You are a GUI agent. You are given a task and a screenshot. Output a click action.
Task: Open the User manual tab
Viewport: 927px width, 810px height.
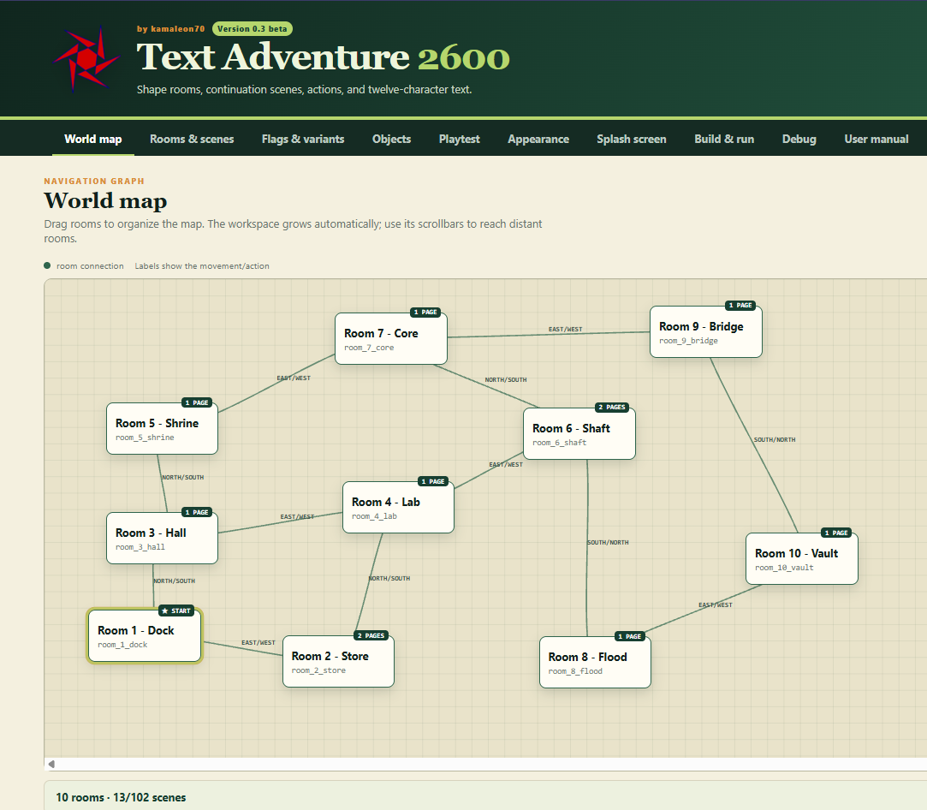[x=876, y=139]
